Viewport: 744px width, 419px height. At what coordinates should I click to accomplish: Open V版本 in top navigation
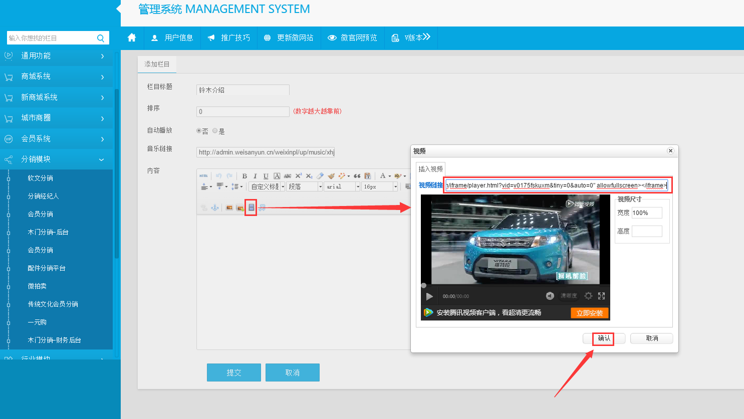[411, 37]
